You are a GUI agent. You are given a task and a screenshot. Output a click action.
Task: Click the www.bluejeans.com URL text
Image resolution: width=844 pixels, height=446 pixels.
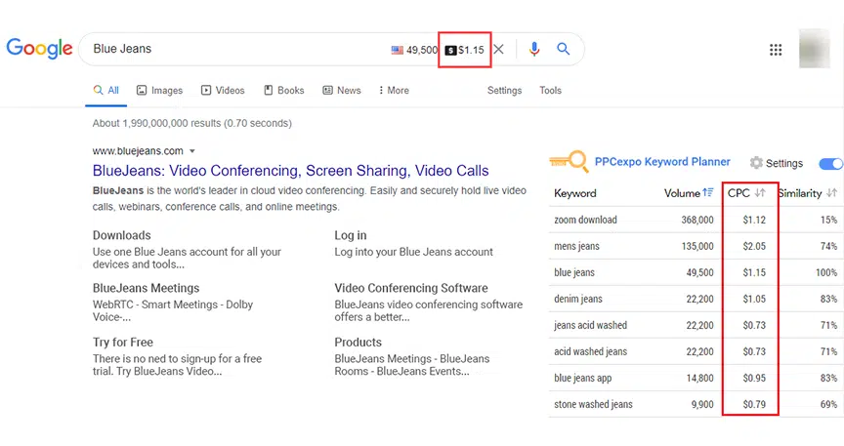point(138,151)
